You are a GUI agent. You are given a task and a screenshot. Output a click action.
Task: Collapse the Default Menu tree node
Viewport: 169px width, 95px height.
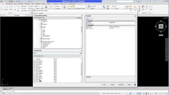point(38,20)
